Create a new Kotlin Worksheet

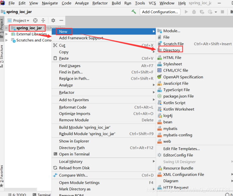tap(195, 109)
